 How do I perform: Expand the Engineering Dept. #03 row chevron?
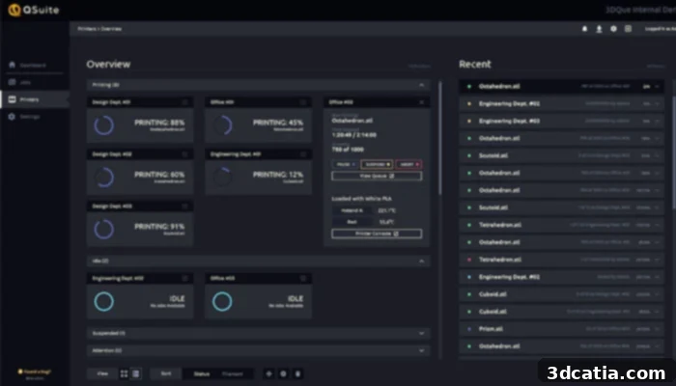[x=657, y=121]
